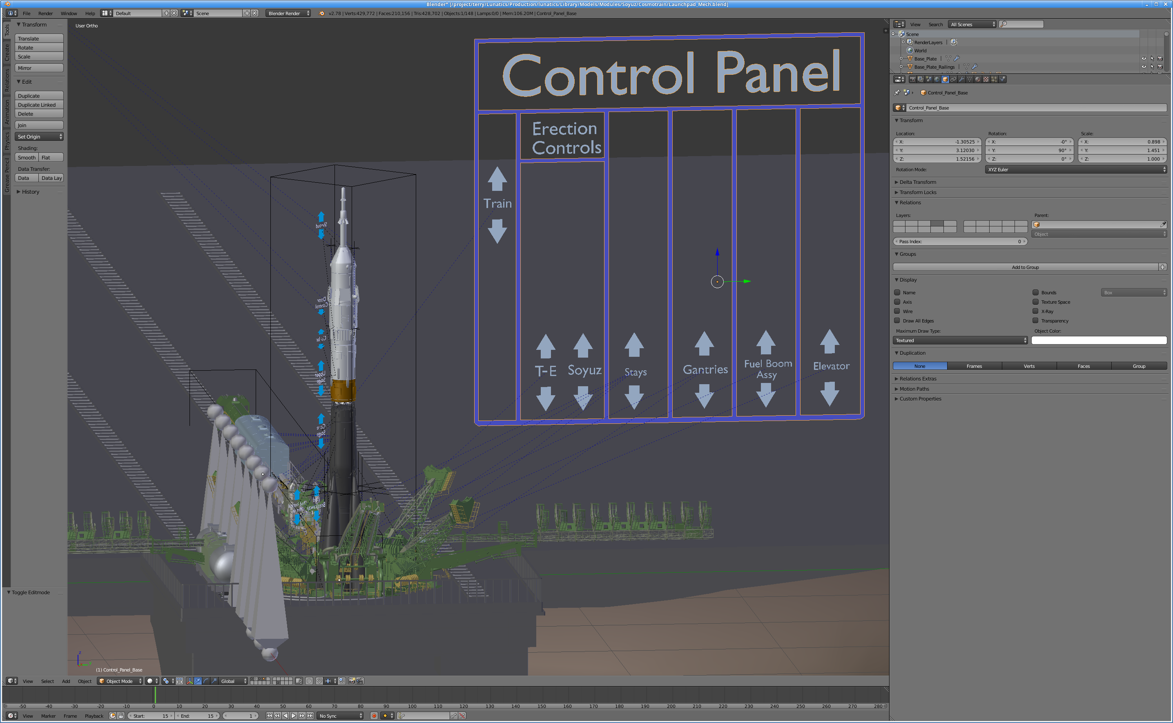Click the white Object Color swatch
The width and height of the screenshot is (1173, 723).
(x=1099, y=340)
